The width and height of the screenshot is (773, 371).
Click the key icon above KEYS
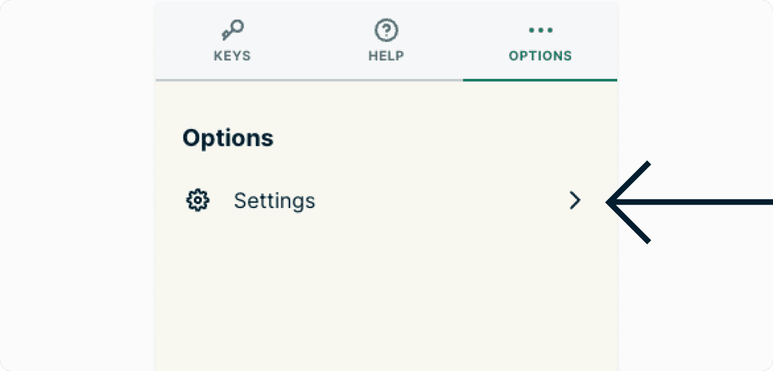pos(232,30)
